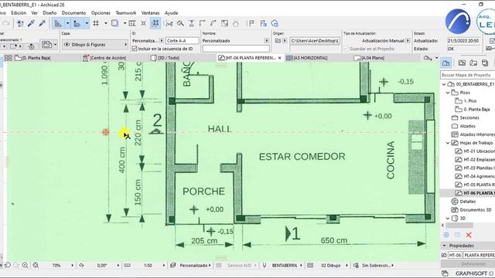Open the Dibujo & Figuras layer dropdown
This screenshot has width=495, height=278.
coord(94,45)
